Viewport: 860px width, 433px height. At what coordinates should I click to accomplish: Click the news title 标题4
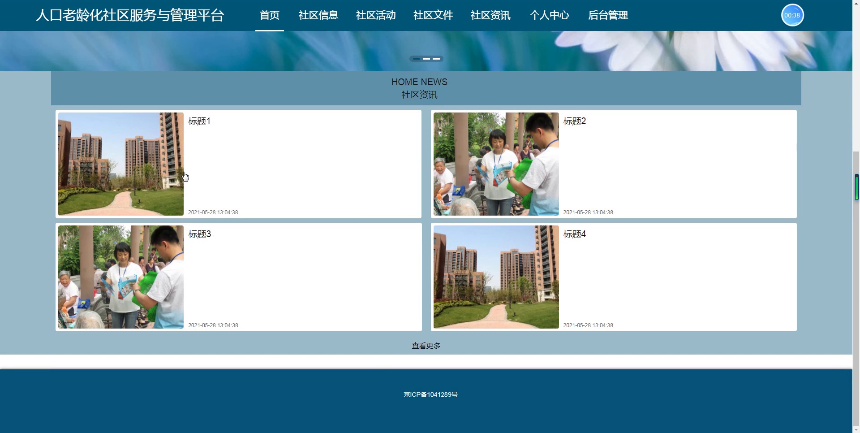point(575,234)
